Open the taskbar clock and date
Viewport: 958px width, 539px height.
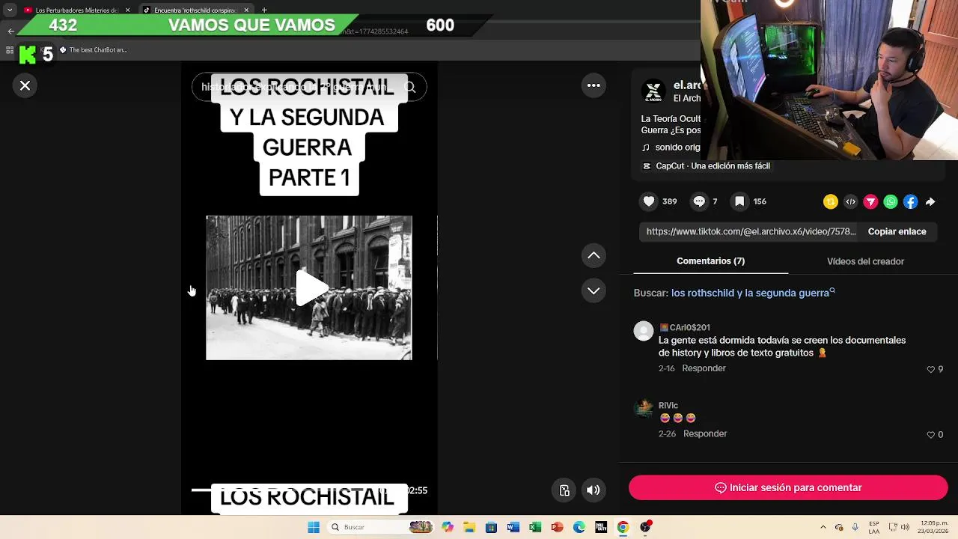[x=935, y=527]
